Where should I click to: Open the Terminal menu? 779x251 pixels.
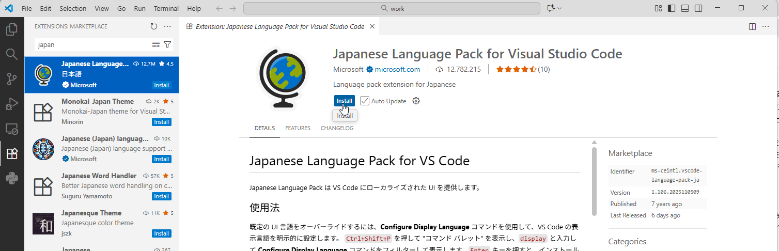tap(166, 9)
